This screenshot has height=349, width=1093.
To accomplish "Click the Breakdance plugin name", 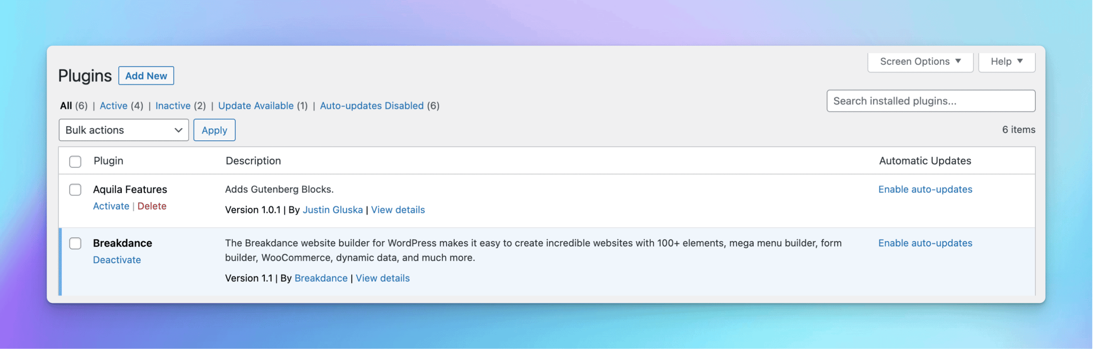I will 123,243.
